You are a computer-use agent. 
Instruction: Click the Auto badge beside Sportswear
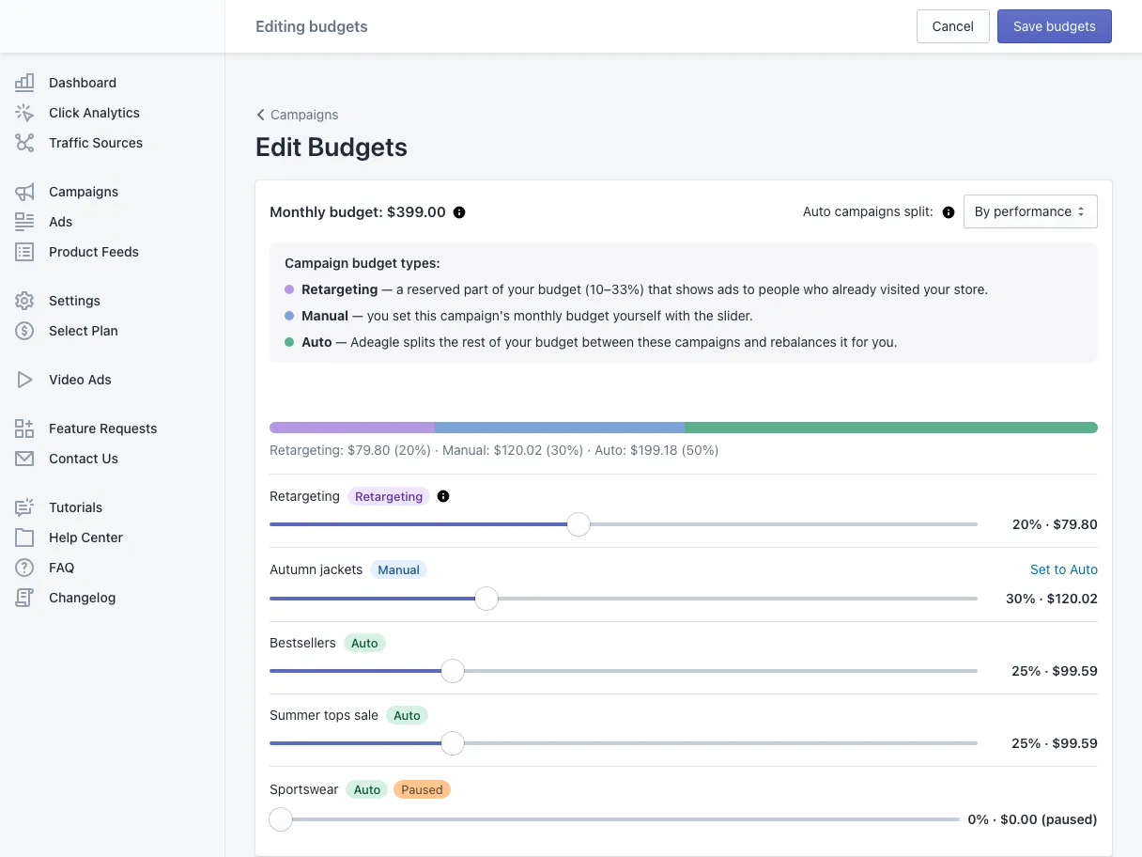point(367,789)
